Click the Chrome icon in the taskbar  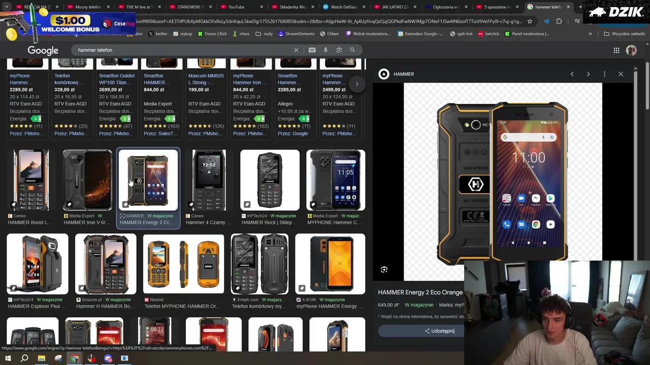pos(75,358)
